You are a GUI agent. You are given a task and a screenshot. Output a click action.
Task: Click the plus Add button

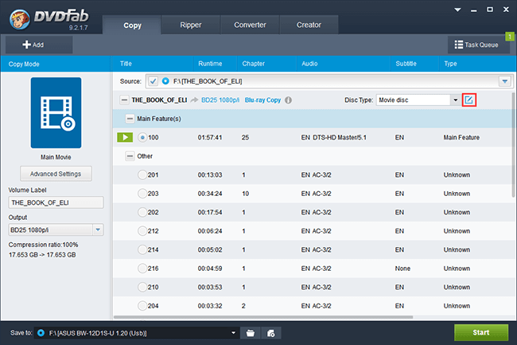(x=39, y=45)
